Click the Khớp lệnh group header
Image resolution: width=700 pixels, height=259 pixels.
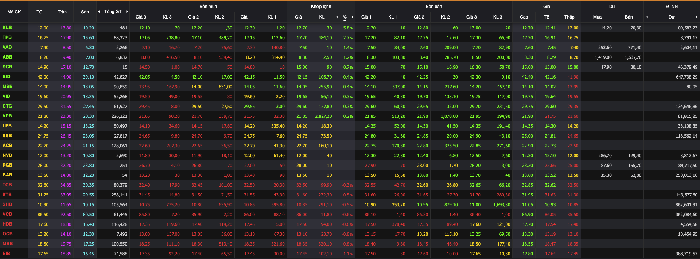(321, 7)
